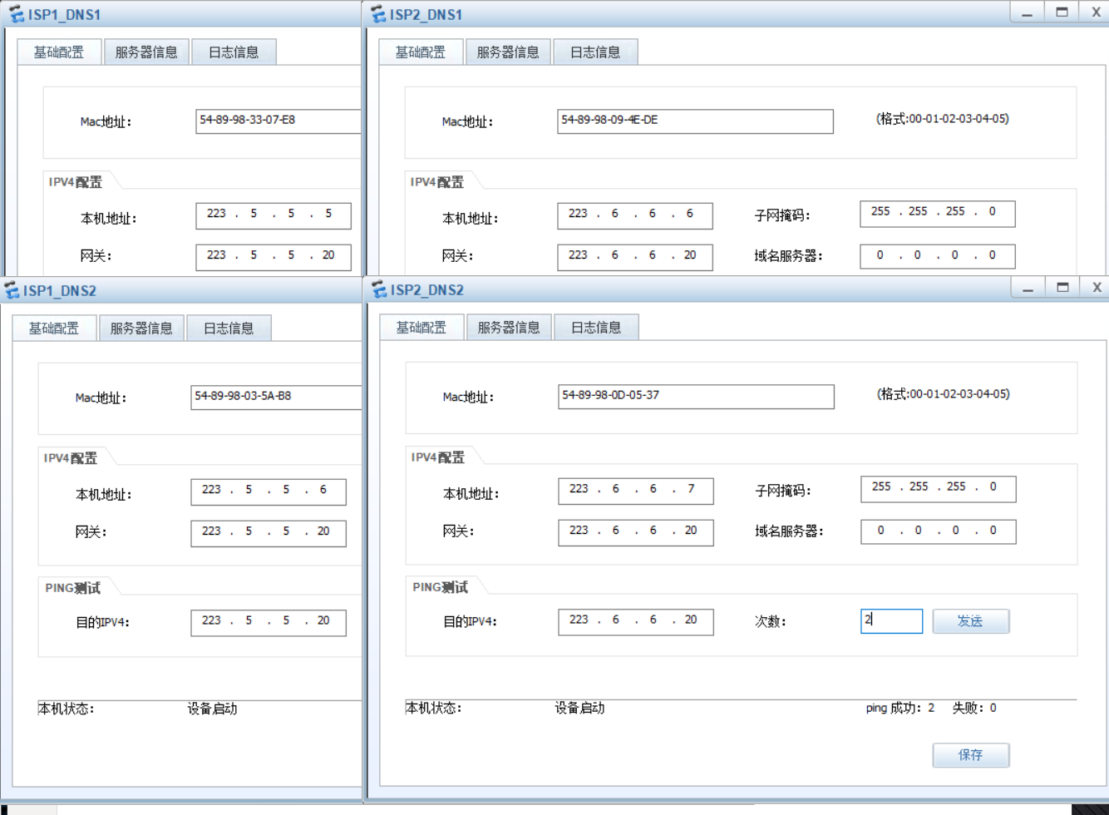Click 设备启动 status text in ISP1_DNS2
Image resolution: width=1109 pixels, height=815 pixels.
coord(212,709)
